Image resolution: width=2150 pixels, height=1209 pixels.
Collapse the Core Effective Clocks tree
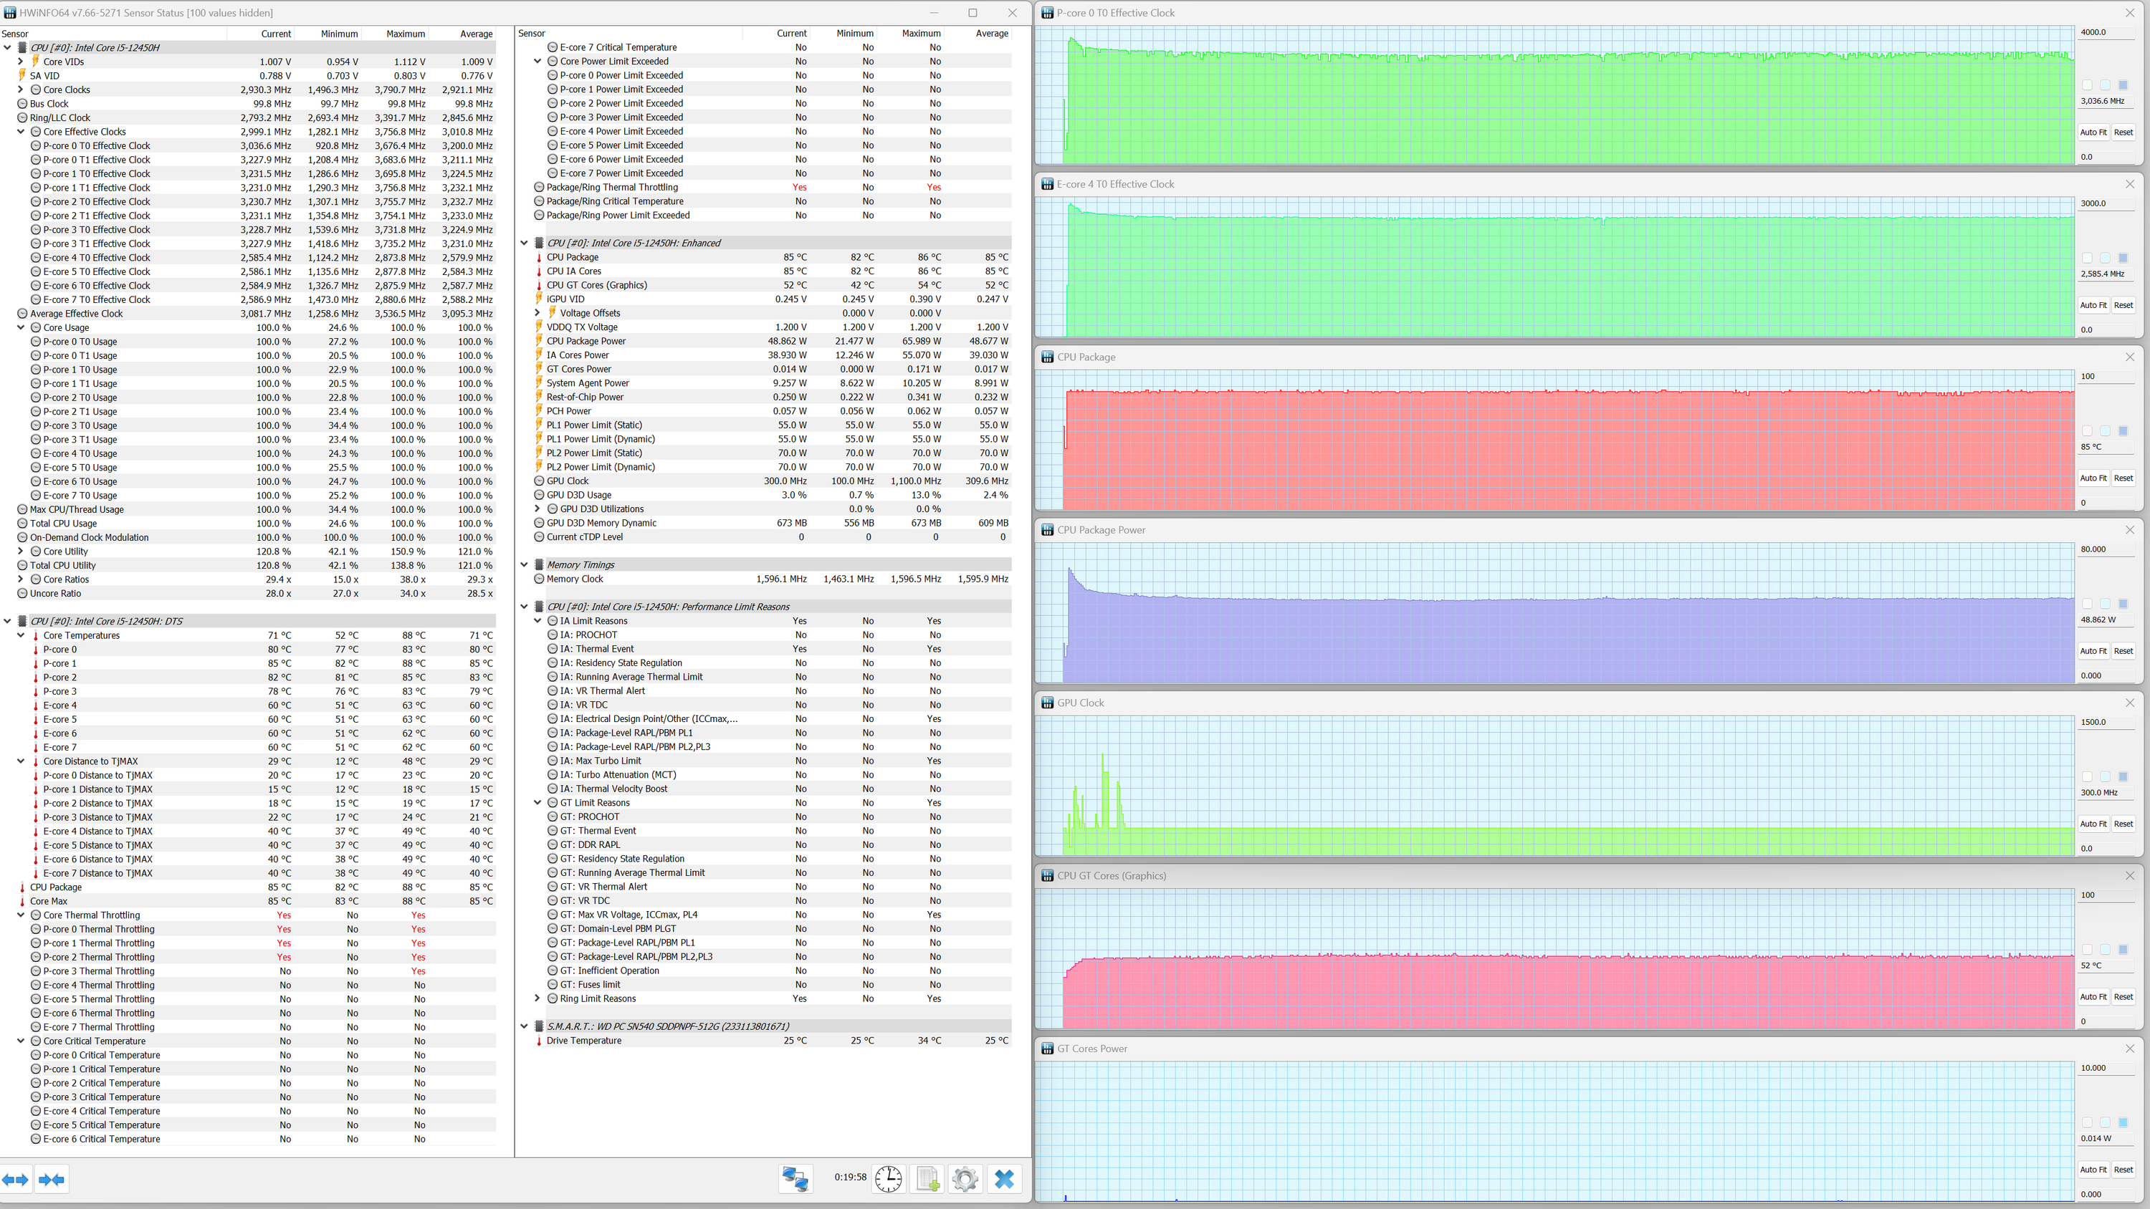point(21,132)
